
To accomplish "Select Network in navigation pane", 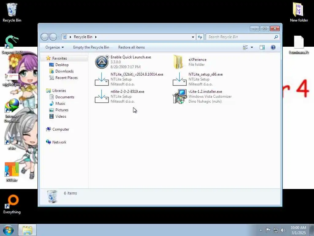I will coord(59,142).
